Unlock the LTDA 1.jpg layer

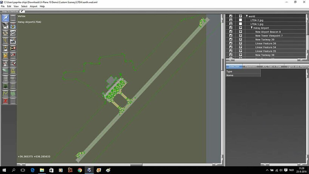click(x=231, y=24)
